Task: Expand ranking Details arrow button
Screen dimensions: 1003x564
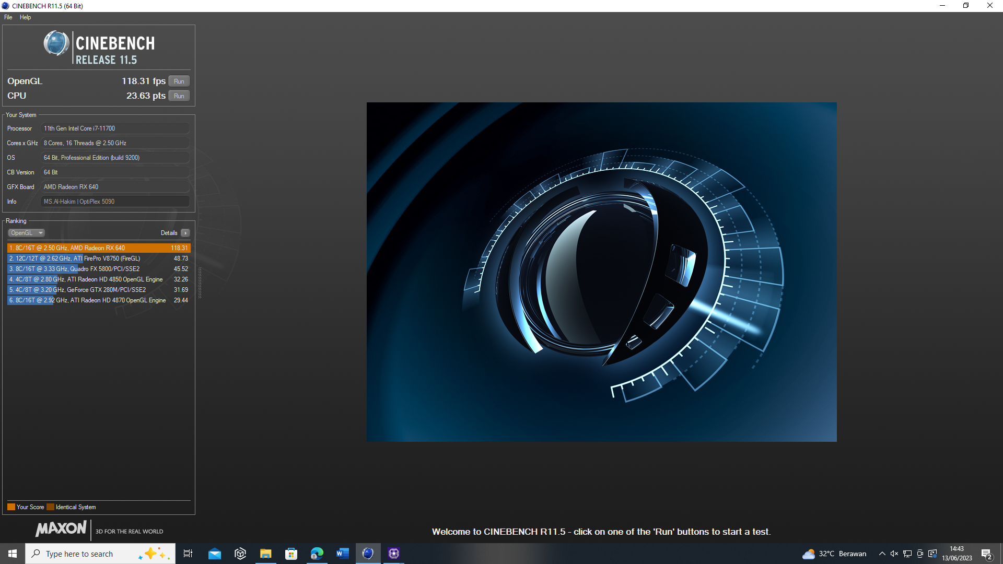Action: point(185,233)
